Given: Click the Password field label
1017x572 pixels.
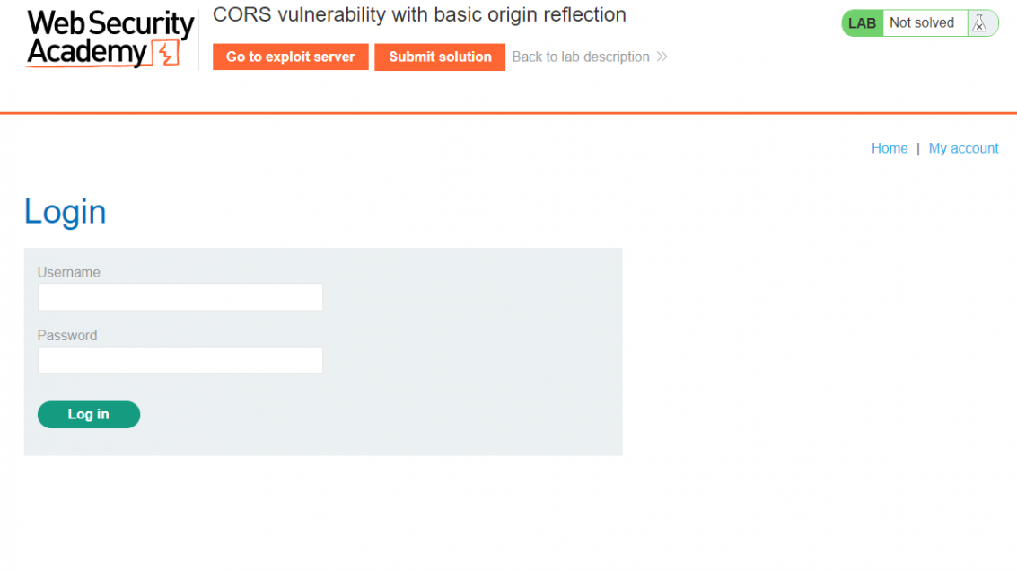Looking at the screenshot, I should click(67, 335).
